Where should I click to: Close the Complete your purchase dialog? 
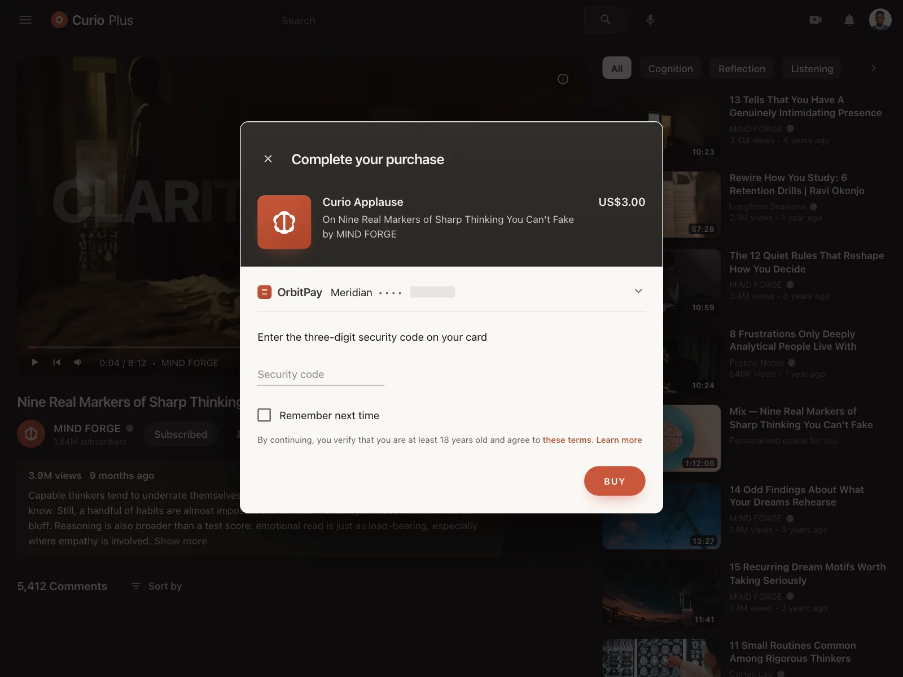pyautogui.click(x=268, y=159)
